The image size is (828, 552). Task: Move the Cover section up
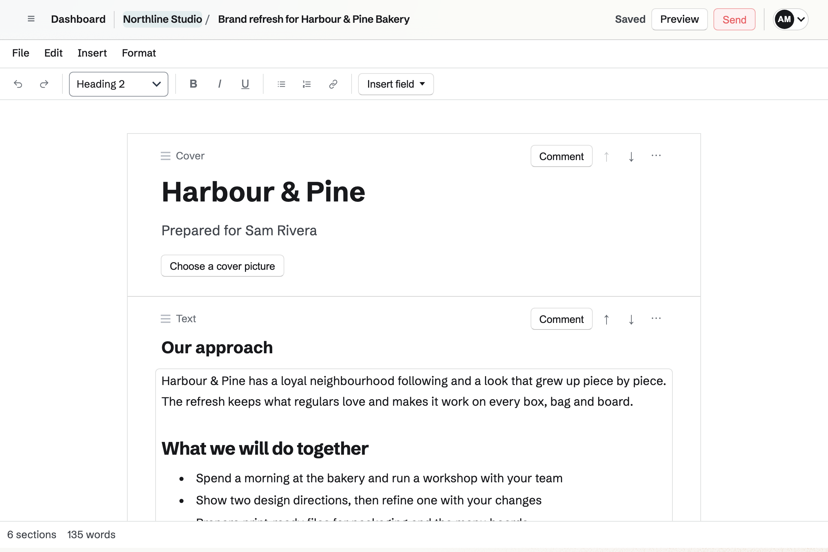click(607, 156)
